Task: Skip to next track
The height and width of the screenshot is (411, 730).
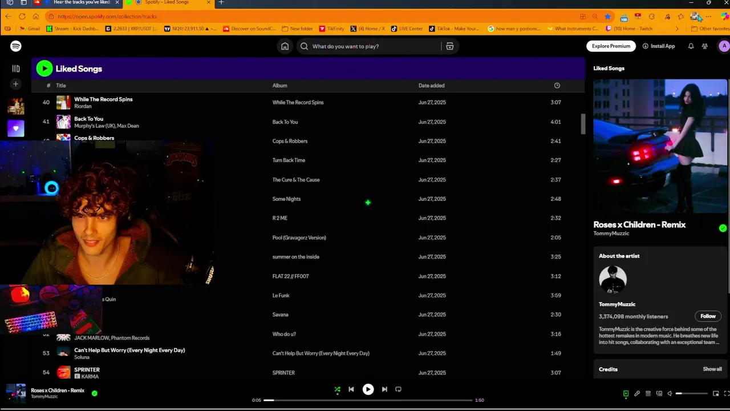Action: (x=384, y=389)
